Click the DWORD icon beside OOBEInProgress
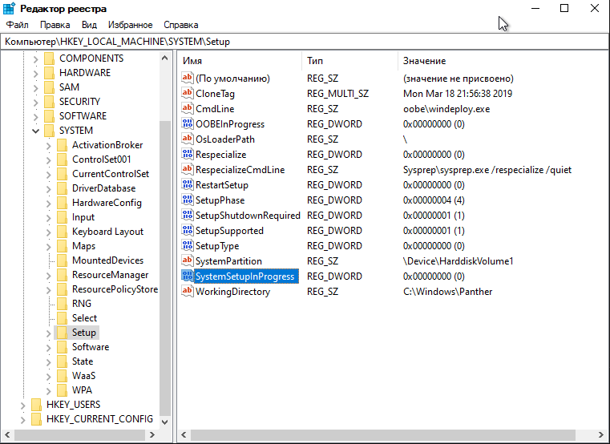This screenshot has height=444, width=610. point(188,124)
